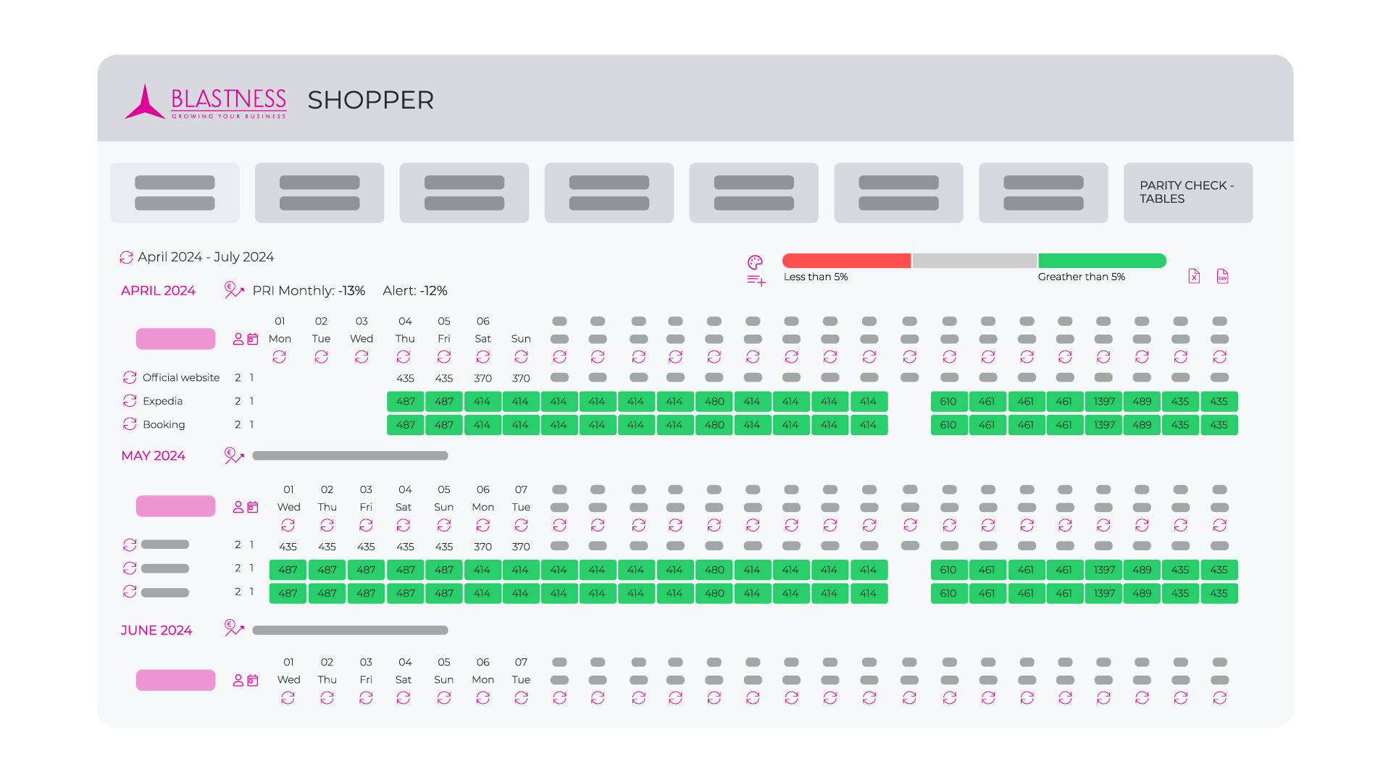Refresh the Booking row
Image resolution: width=1391 pixels, height=782 pixels.
pyautogui.click(x=130, y=424)
